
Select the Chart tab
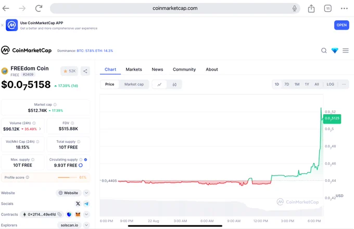pos(110,70)
